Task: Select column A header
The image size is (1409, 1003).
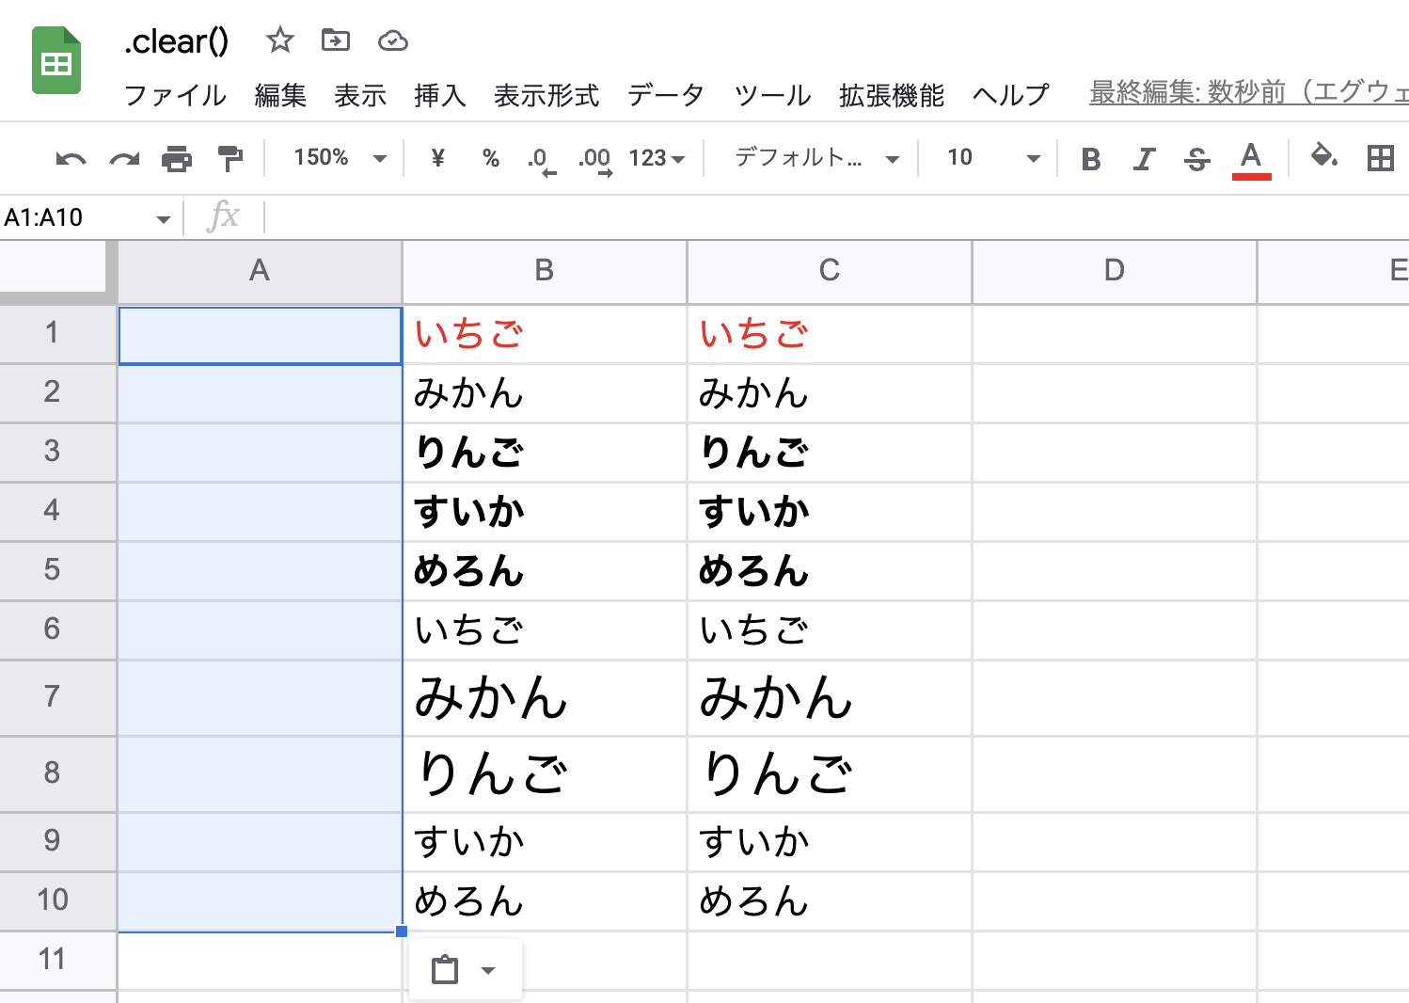Action: click(x=260, y=271)
